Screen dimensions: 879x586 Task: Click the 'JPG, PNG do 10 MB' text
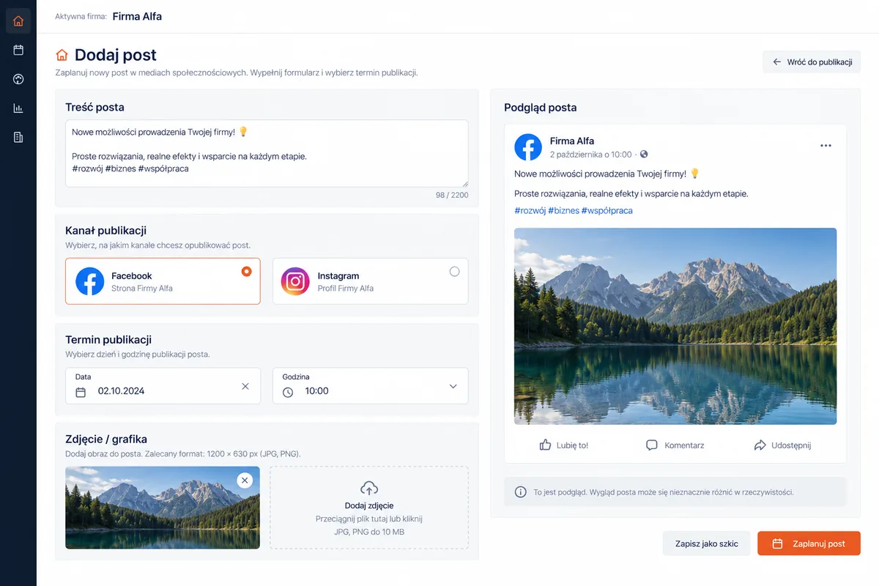(369, 532)
